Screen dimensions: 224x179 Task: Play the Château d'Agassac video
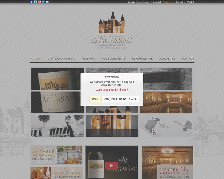point(111,166)
